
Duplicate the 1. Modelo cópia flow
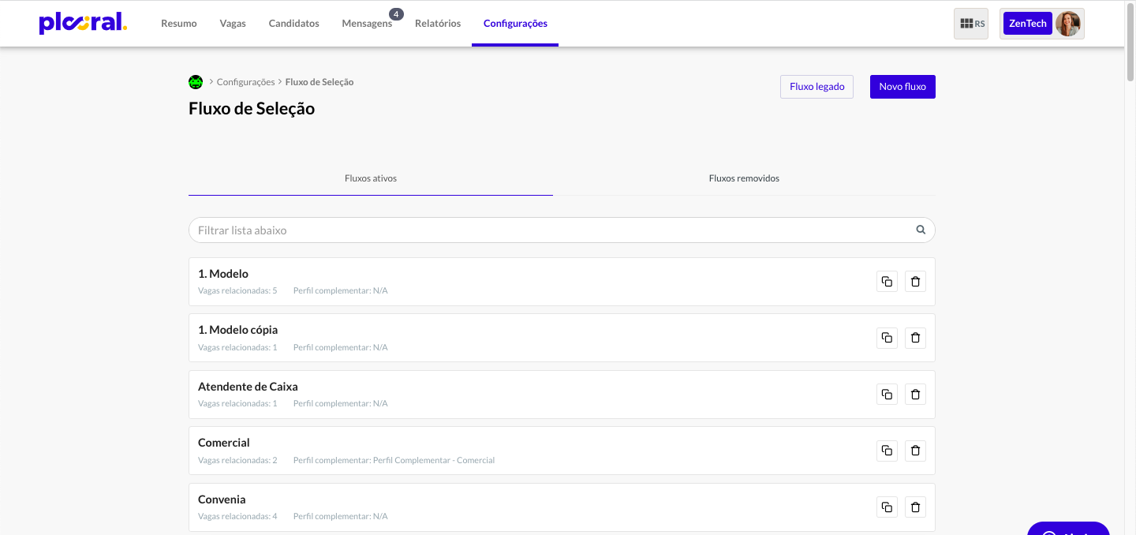pos(887,338)
